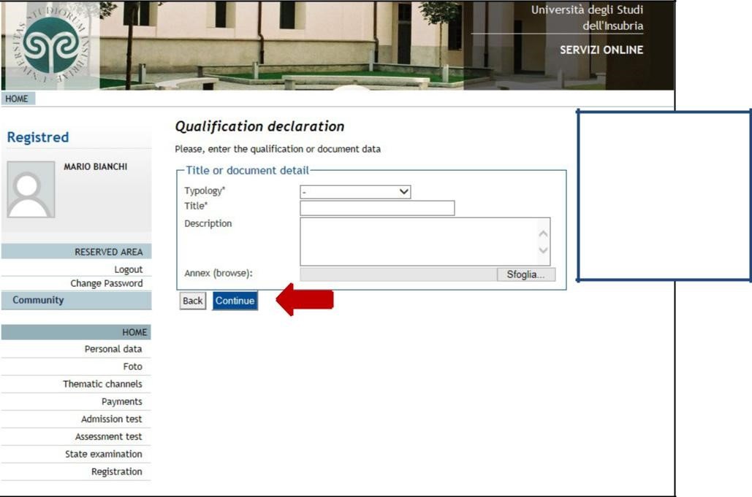The image size is (752, 497).
Task: Click the RESERVED AREA header
Action: click(76, 251)
